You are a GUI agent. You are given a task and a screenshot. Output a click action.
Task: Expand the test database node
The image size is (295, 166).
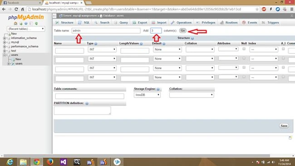pyautogui.click(x=5, y=51)
